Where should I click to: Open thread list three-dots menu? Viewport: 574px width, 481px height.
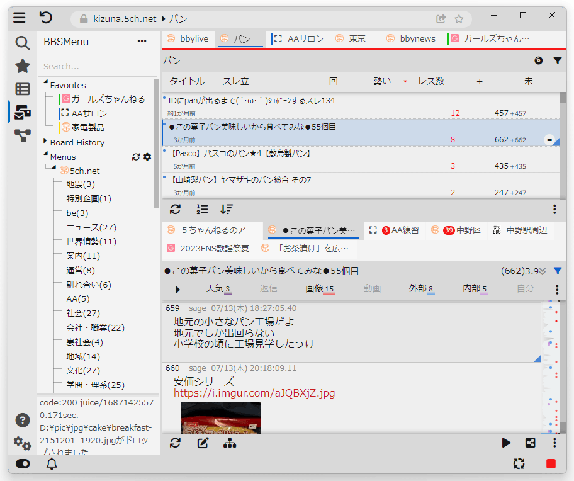click(554, 210)
